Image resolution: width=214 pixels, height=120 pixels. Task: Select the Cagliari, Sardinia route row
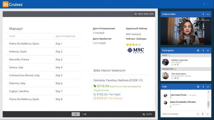(43, 91)
